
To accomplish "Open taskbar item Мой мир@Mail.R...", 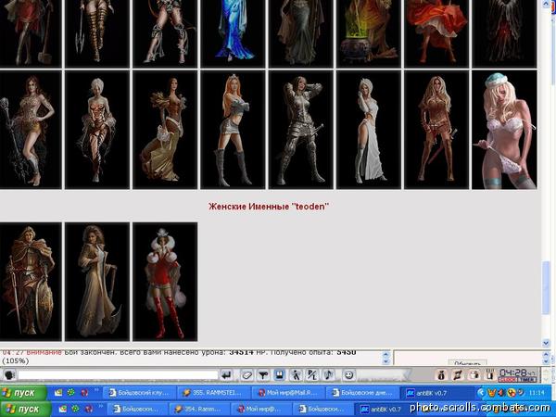I will point(287,393).
